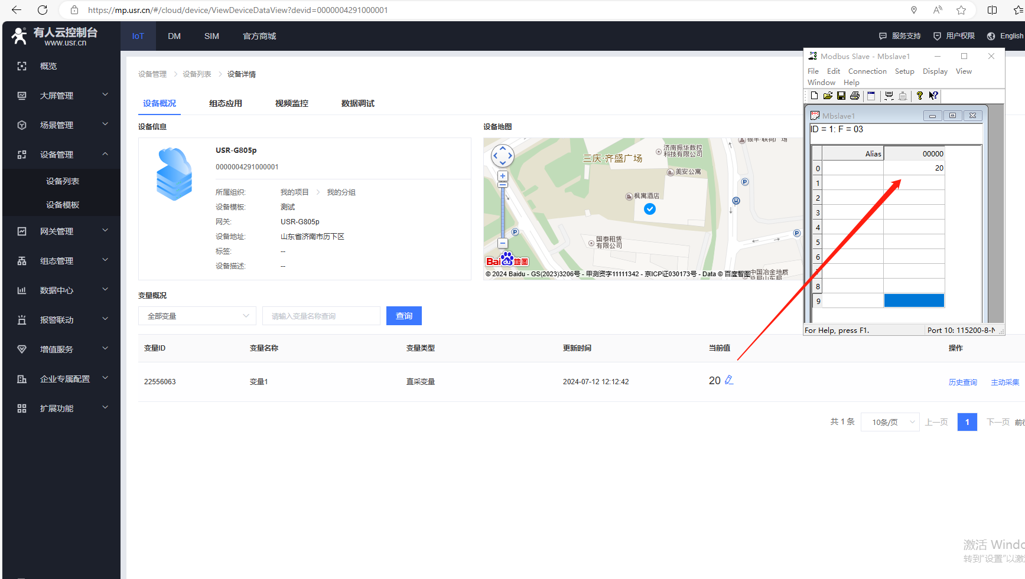This screenshot has height=579, width=1025.
Task: Switch to the 数据调试 tab
Action: click(x=357, y=103)
